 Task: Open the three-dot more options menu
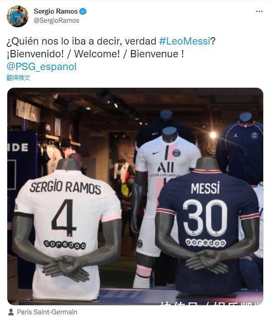(x=259, y=11)
